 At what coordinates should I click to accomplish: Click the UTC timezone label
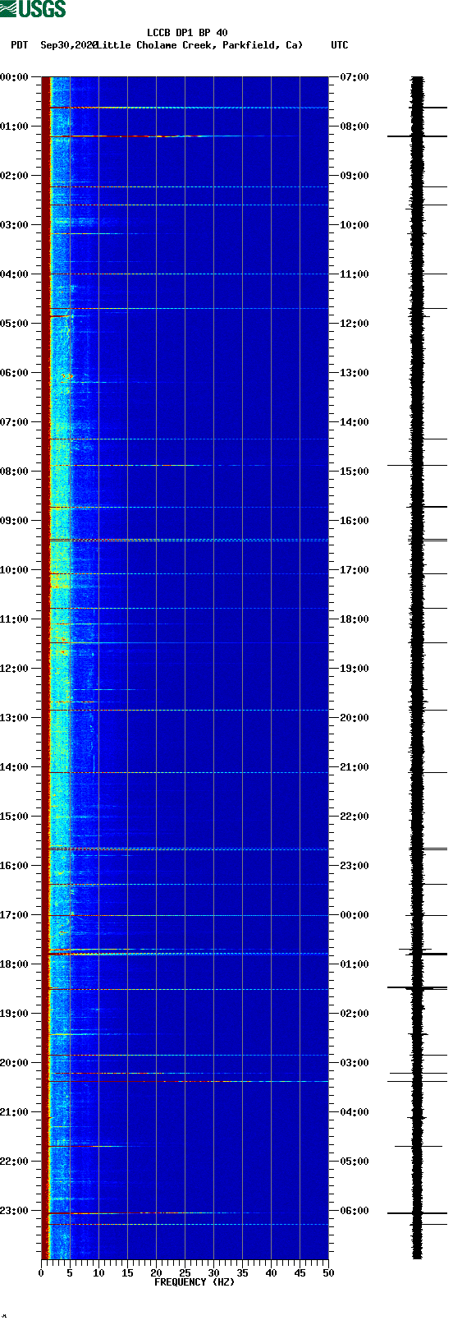point(340,45)
